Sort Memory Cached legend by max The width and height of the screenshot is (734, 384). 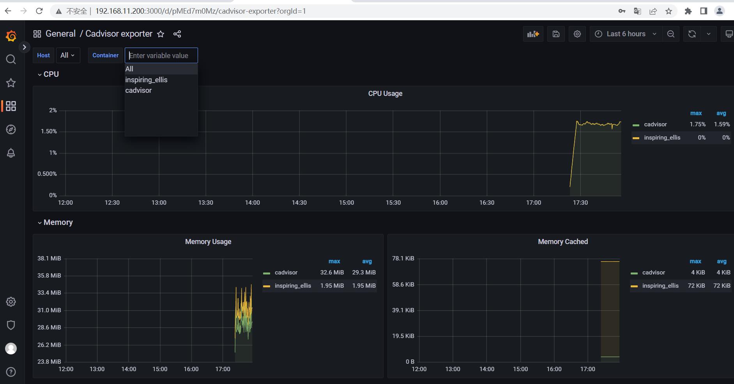pos(695,261)
